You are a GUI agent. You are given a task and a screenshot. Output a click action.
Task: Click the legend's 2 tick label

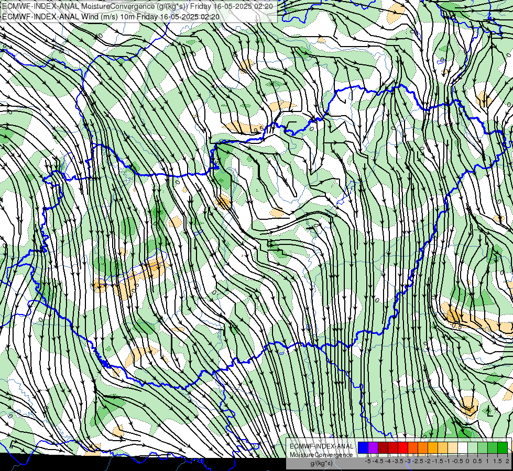507,461
